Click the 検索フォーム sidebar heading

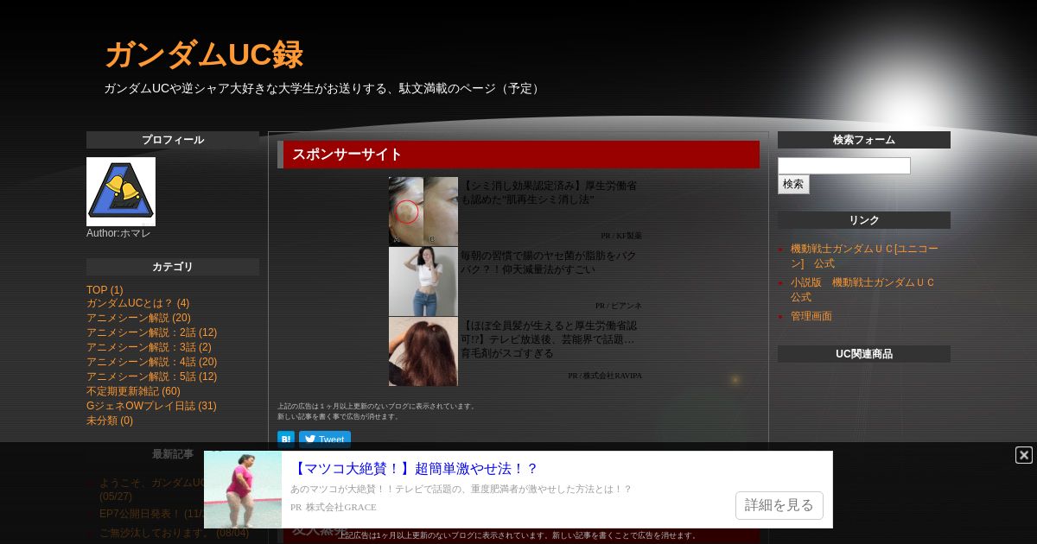[864, 140]
